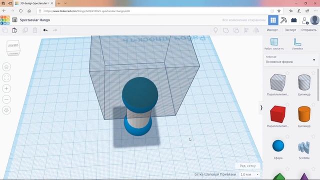Image resolution: width=320 pixels, height=180 pixels.
Task: Open the Blocks pickaxe mode
Action: 283,20
